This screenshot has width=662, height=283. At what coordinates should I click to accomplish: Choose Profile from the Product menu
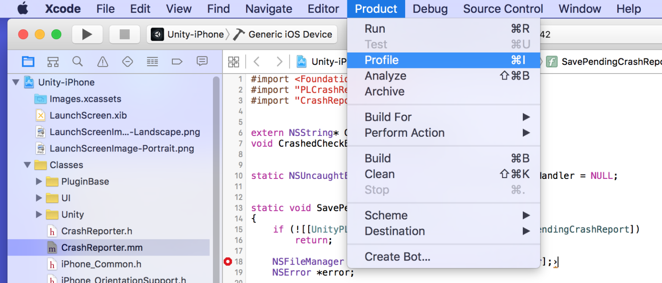tap(443, 60)
